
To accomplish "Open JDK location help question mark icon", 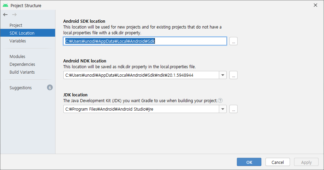I will click(x=220, y=100).
